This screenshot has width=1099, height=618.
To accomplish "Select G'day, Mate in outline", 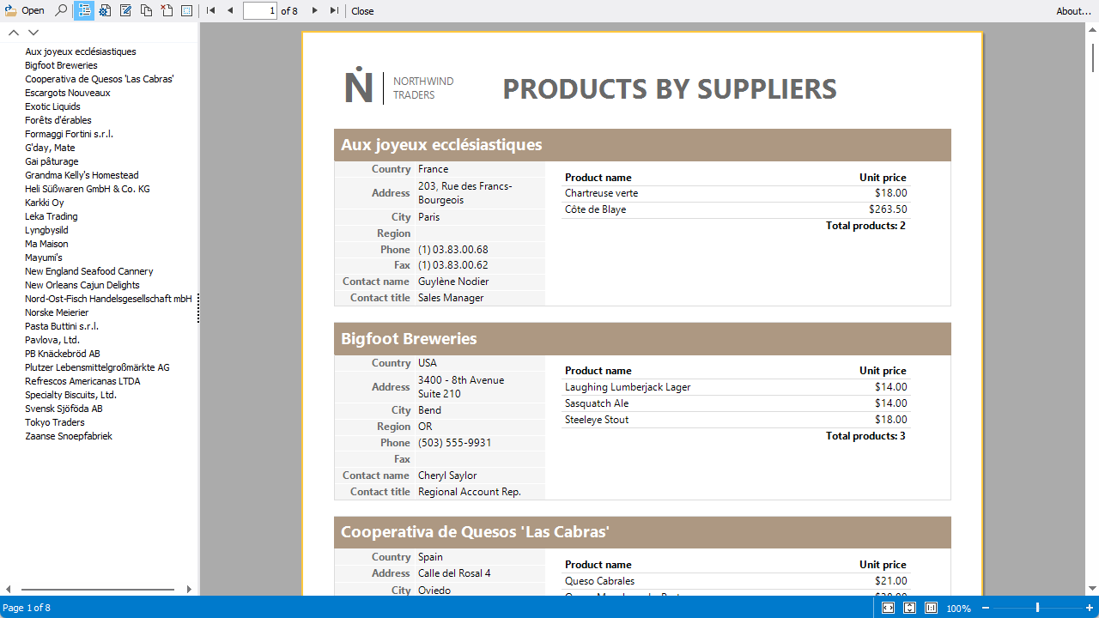I will [50, 148].
